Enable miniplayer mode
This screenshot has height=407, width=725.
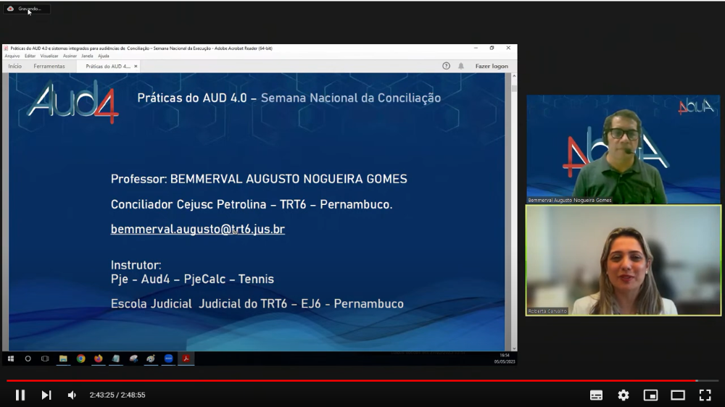tap(650, 395)
